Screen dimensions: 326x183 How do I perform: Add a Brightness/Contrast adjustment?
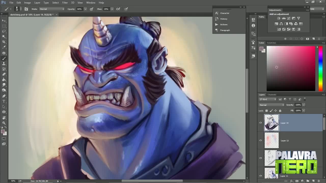point(279,18)
